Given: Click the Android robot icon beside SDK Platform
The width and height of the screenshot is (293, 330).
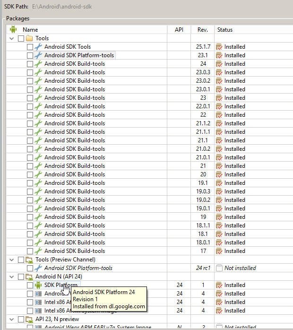Looking at the screenshot, I should [x=38, y=285].
